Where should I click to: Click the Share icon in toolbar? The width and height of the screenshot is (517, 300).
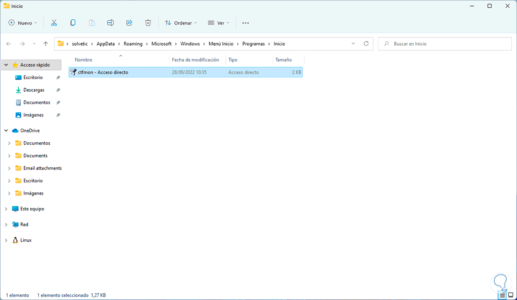pyautogui.click(x=129, y=23)
